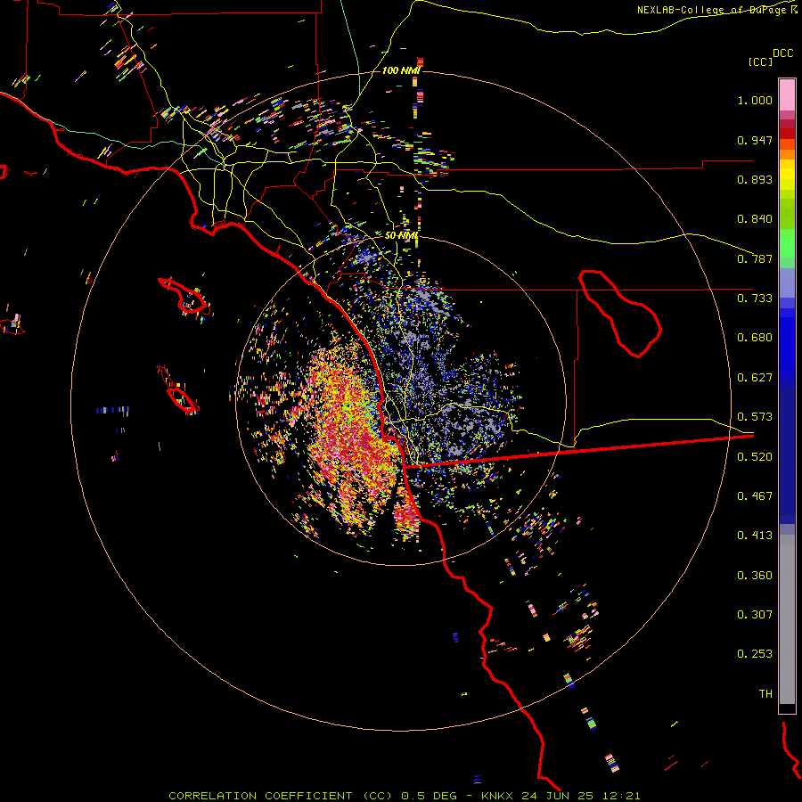The height and width of the screenshot is (802, 802).
Task: Select the KNKX station identifier
Action: pyautogui.click(x=499, y=796)
